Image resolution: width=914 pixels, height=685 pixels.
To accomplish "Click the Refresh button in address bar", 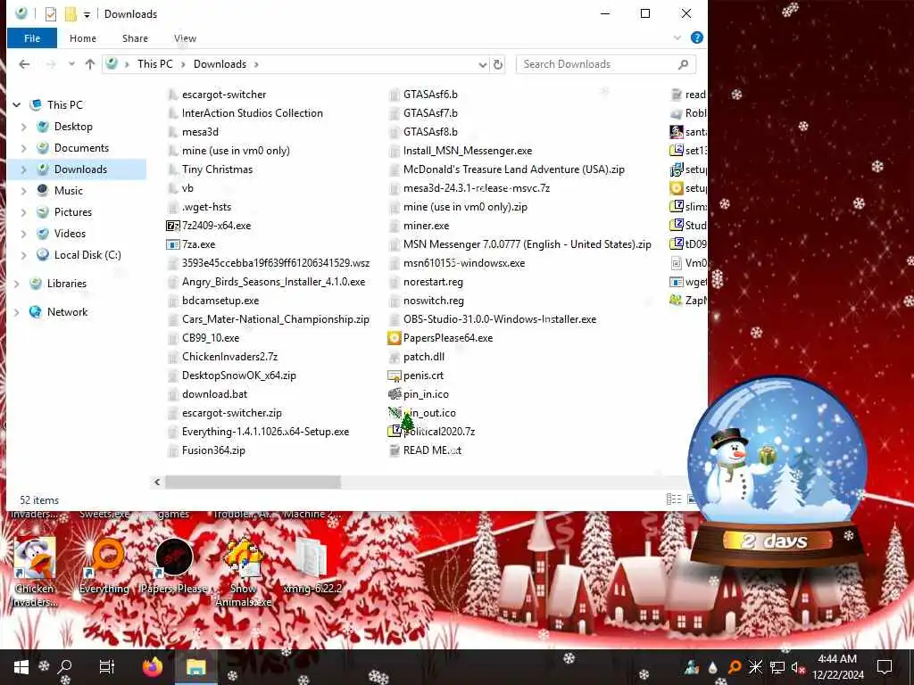I will pos(498,64).
